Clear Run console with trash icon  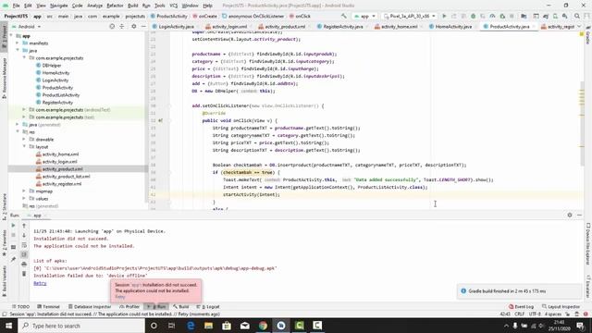point(24,274)
